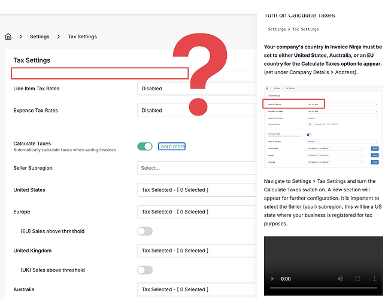Play the help panel video
The image size is (388, 299).
click(x=272, y=279)
